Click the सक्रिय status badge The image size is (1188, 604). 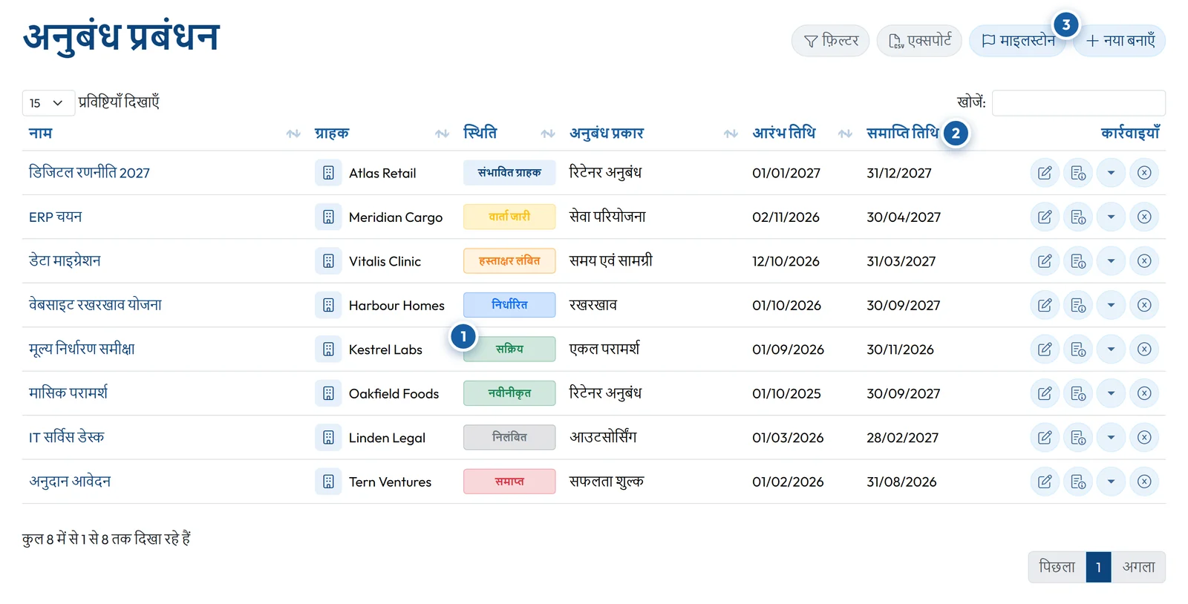pos(509,349)
